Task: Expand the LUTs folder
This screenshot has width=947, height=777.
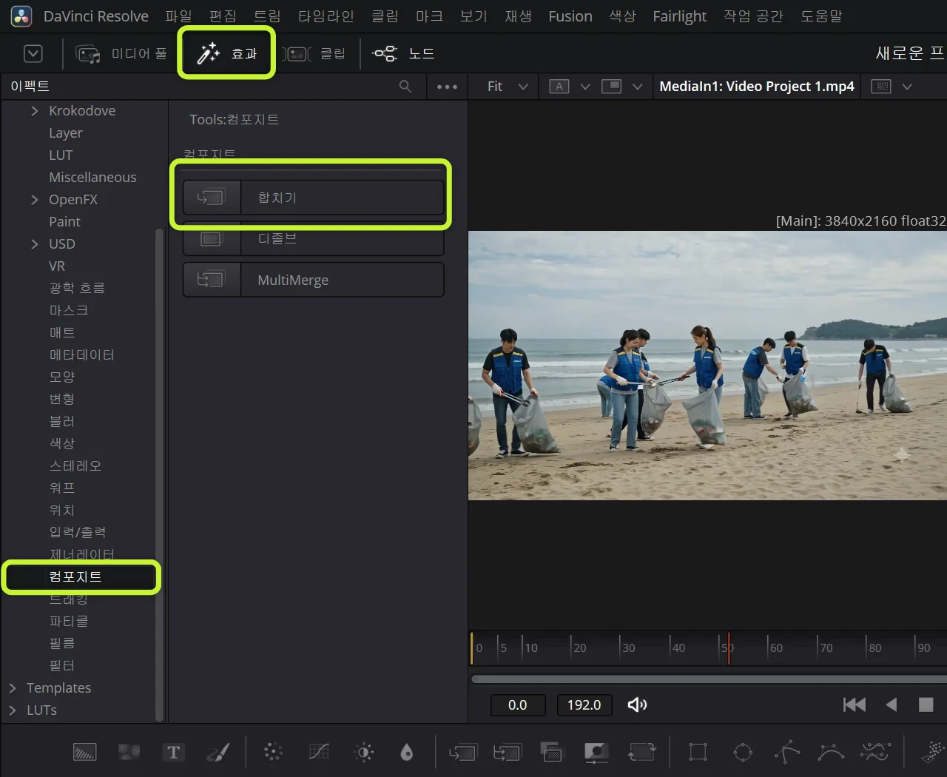Action: click(12, 710)
